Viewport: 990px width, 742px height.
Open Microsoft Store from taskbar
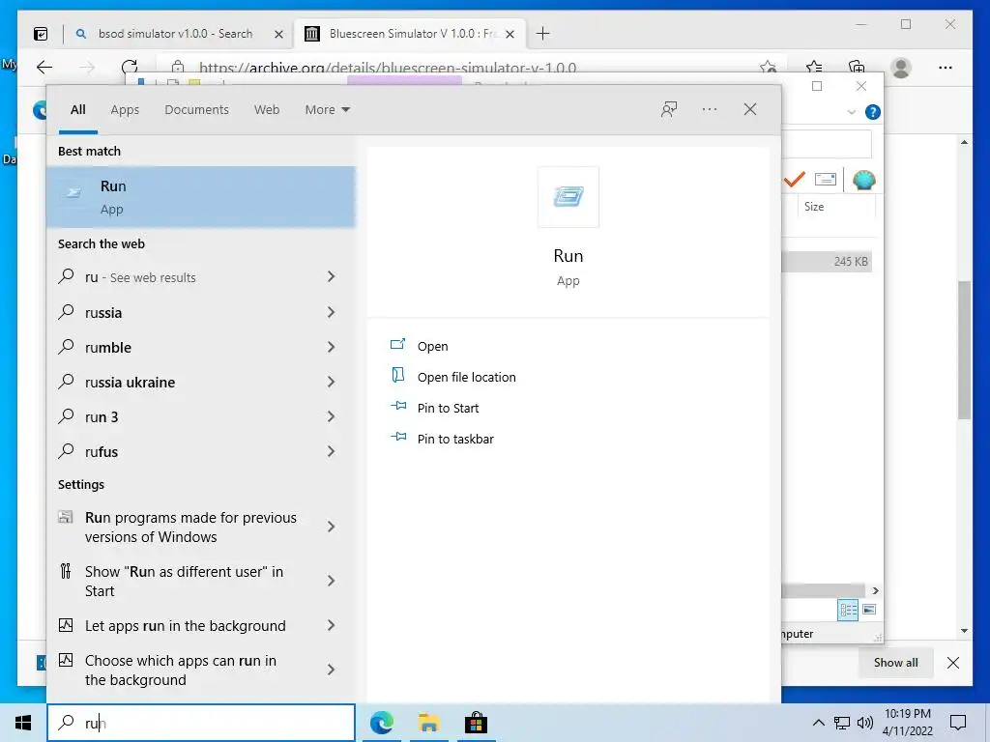pyautogui.click(x=476, y=723)
